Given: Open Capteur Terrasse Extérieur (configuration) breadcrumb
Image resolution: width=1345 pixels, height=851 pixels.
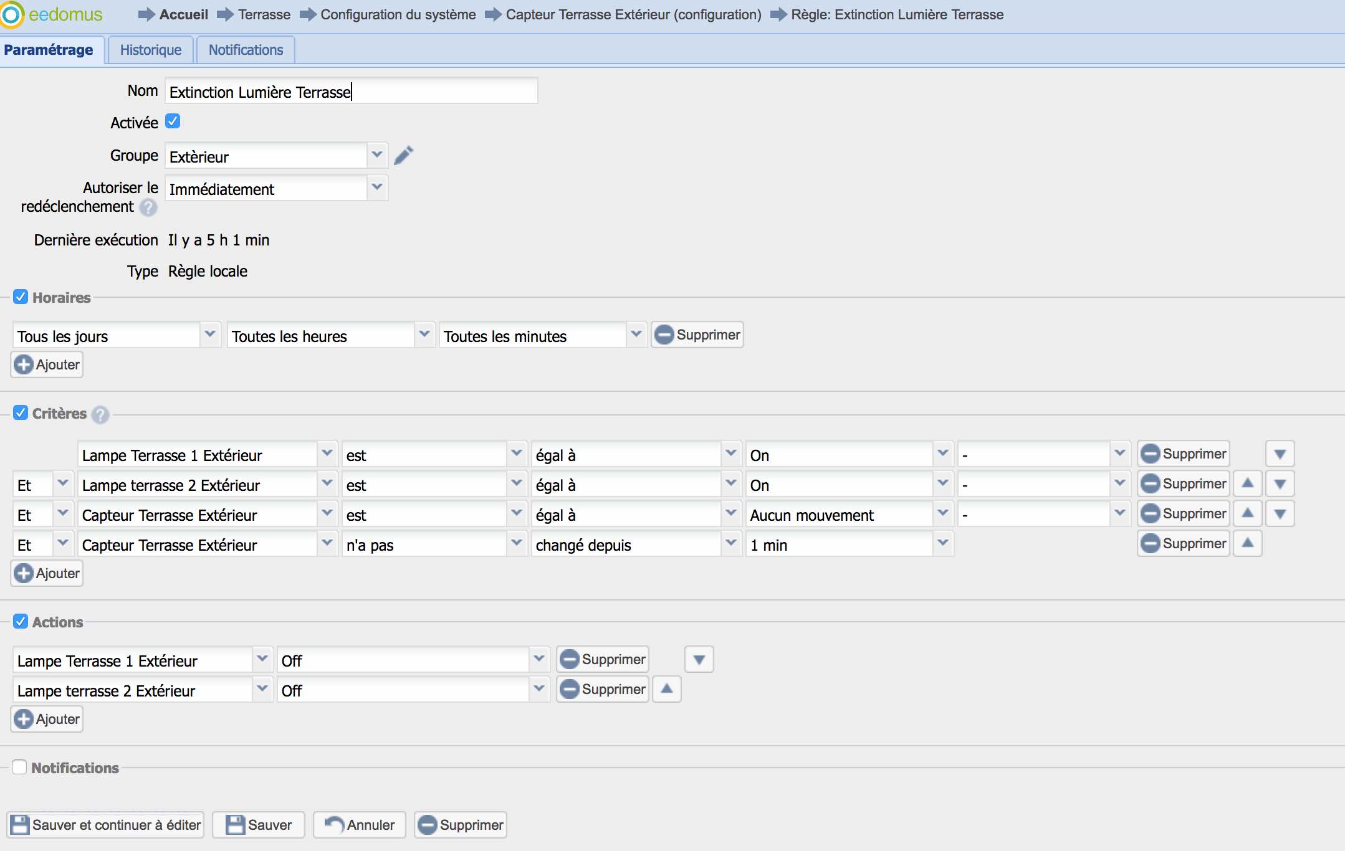Looking at the screenshot, I should 633,14.
